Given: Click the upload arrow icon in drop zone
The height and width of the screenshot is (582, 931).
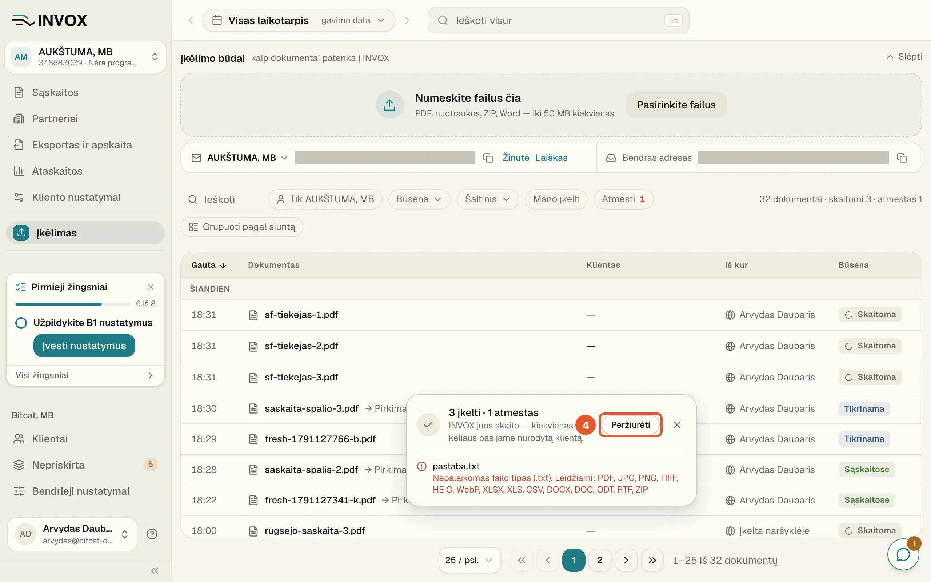Looking at the screenshot, I should pos(389,105).
